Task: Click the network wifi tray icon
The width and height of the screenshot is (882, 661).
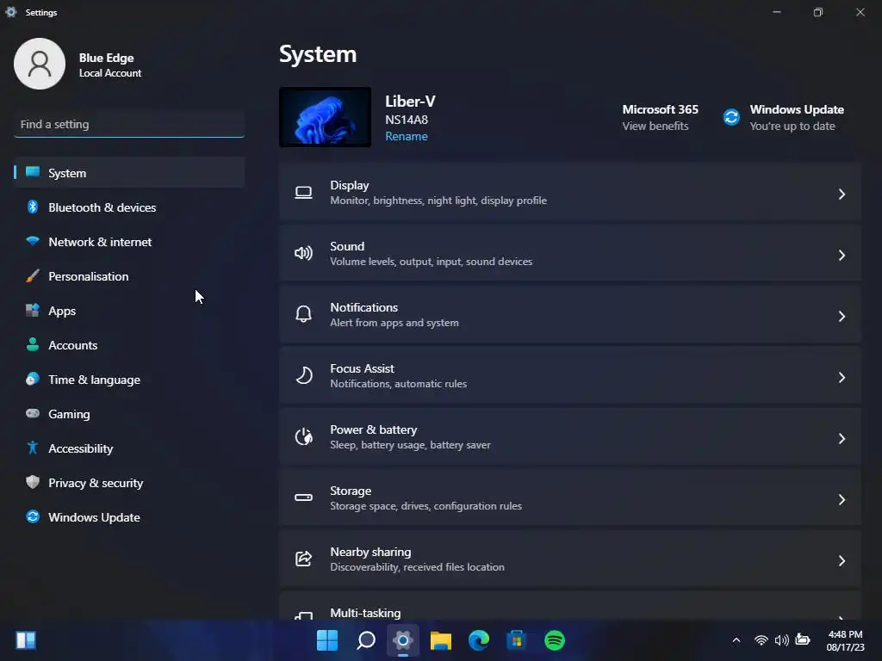Action: [x=761, y=640]
